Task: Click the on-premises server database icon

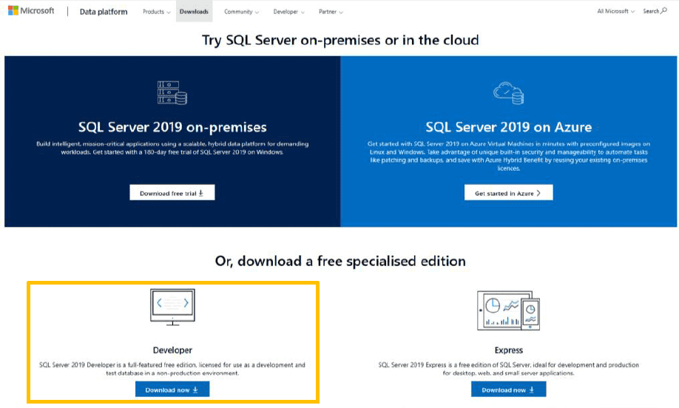Action: tap(172, 92)
